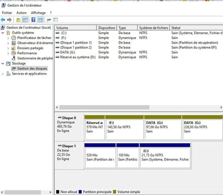This screenshot has width=223, height=195.
Task: Click the Dossiers partagés folder icon
Action: click(14, 48)
